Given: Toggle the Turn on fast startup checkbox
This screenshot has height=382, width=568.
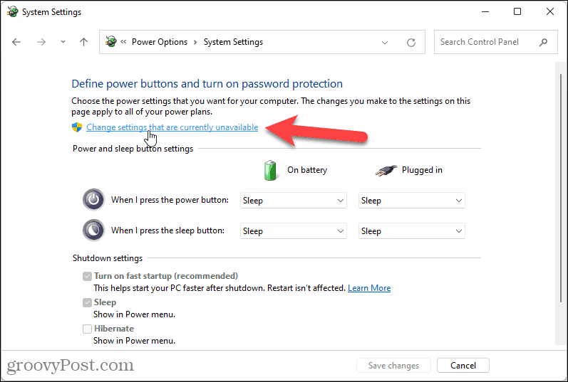Looking at the screenshot, I should [87, 276].
